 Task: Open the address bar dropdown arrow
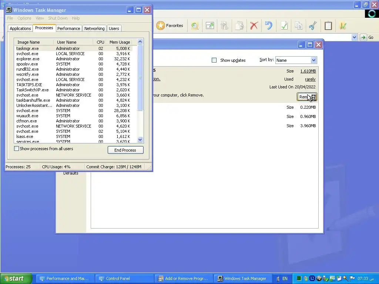coord(354,37)
